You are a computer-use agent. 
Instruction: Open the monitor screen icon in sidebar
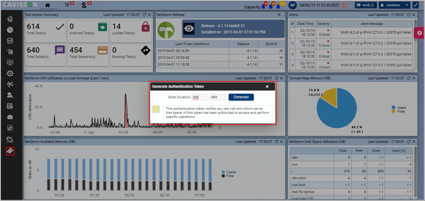[10, 63]
